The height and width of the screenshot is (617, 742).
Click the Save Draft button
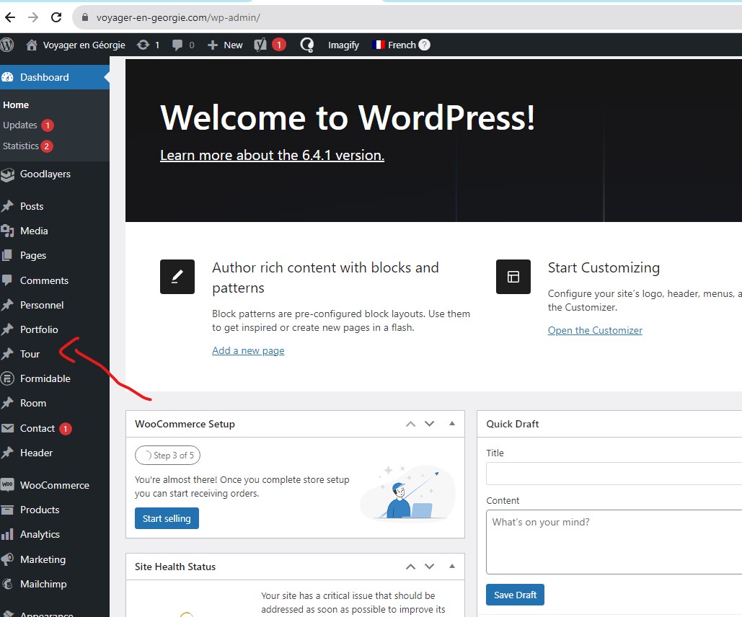pyautogui.click(x=515, y=595)
